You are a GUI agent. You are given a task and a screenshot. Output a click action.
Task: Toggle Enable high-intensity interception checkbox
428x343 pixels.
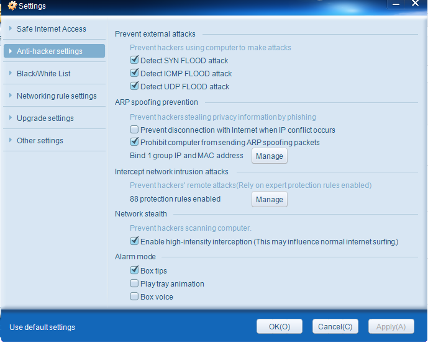coord(134,241)
